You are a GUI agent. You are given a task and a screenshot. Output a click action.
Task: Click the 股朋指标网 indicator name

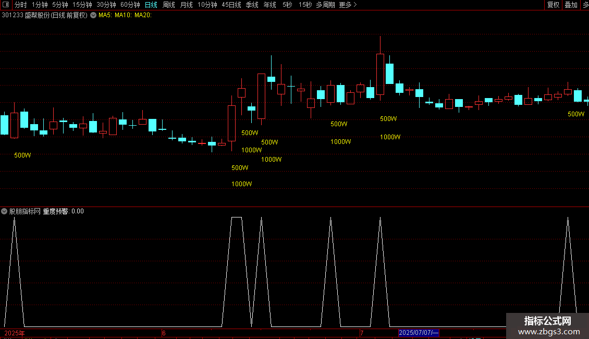pos(25,211)
